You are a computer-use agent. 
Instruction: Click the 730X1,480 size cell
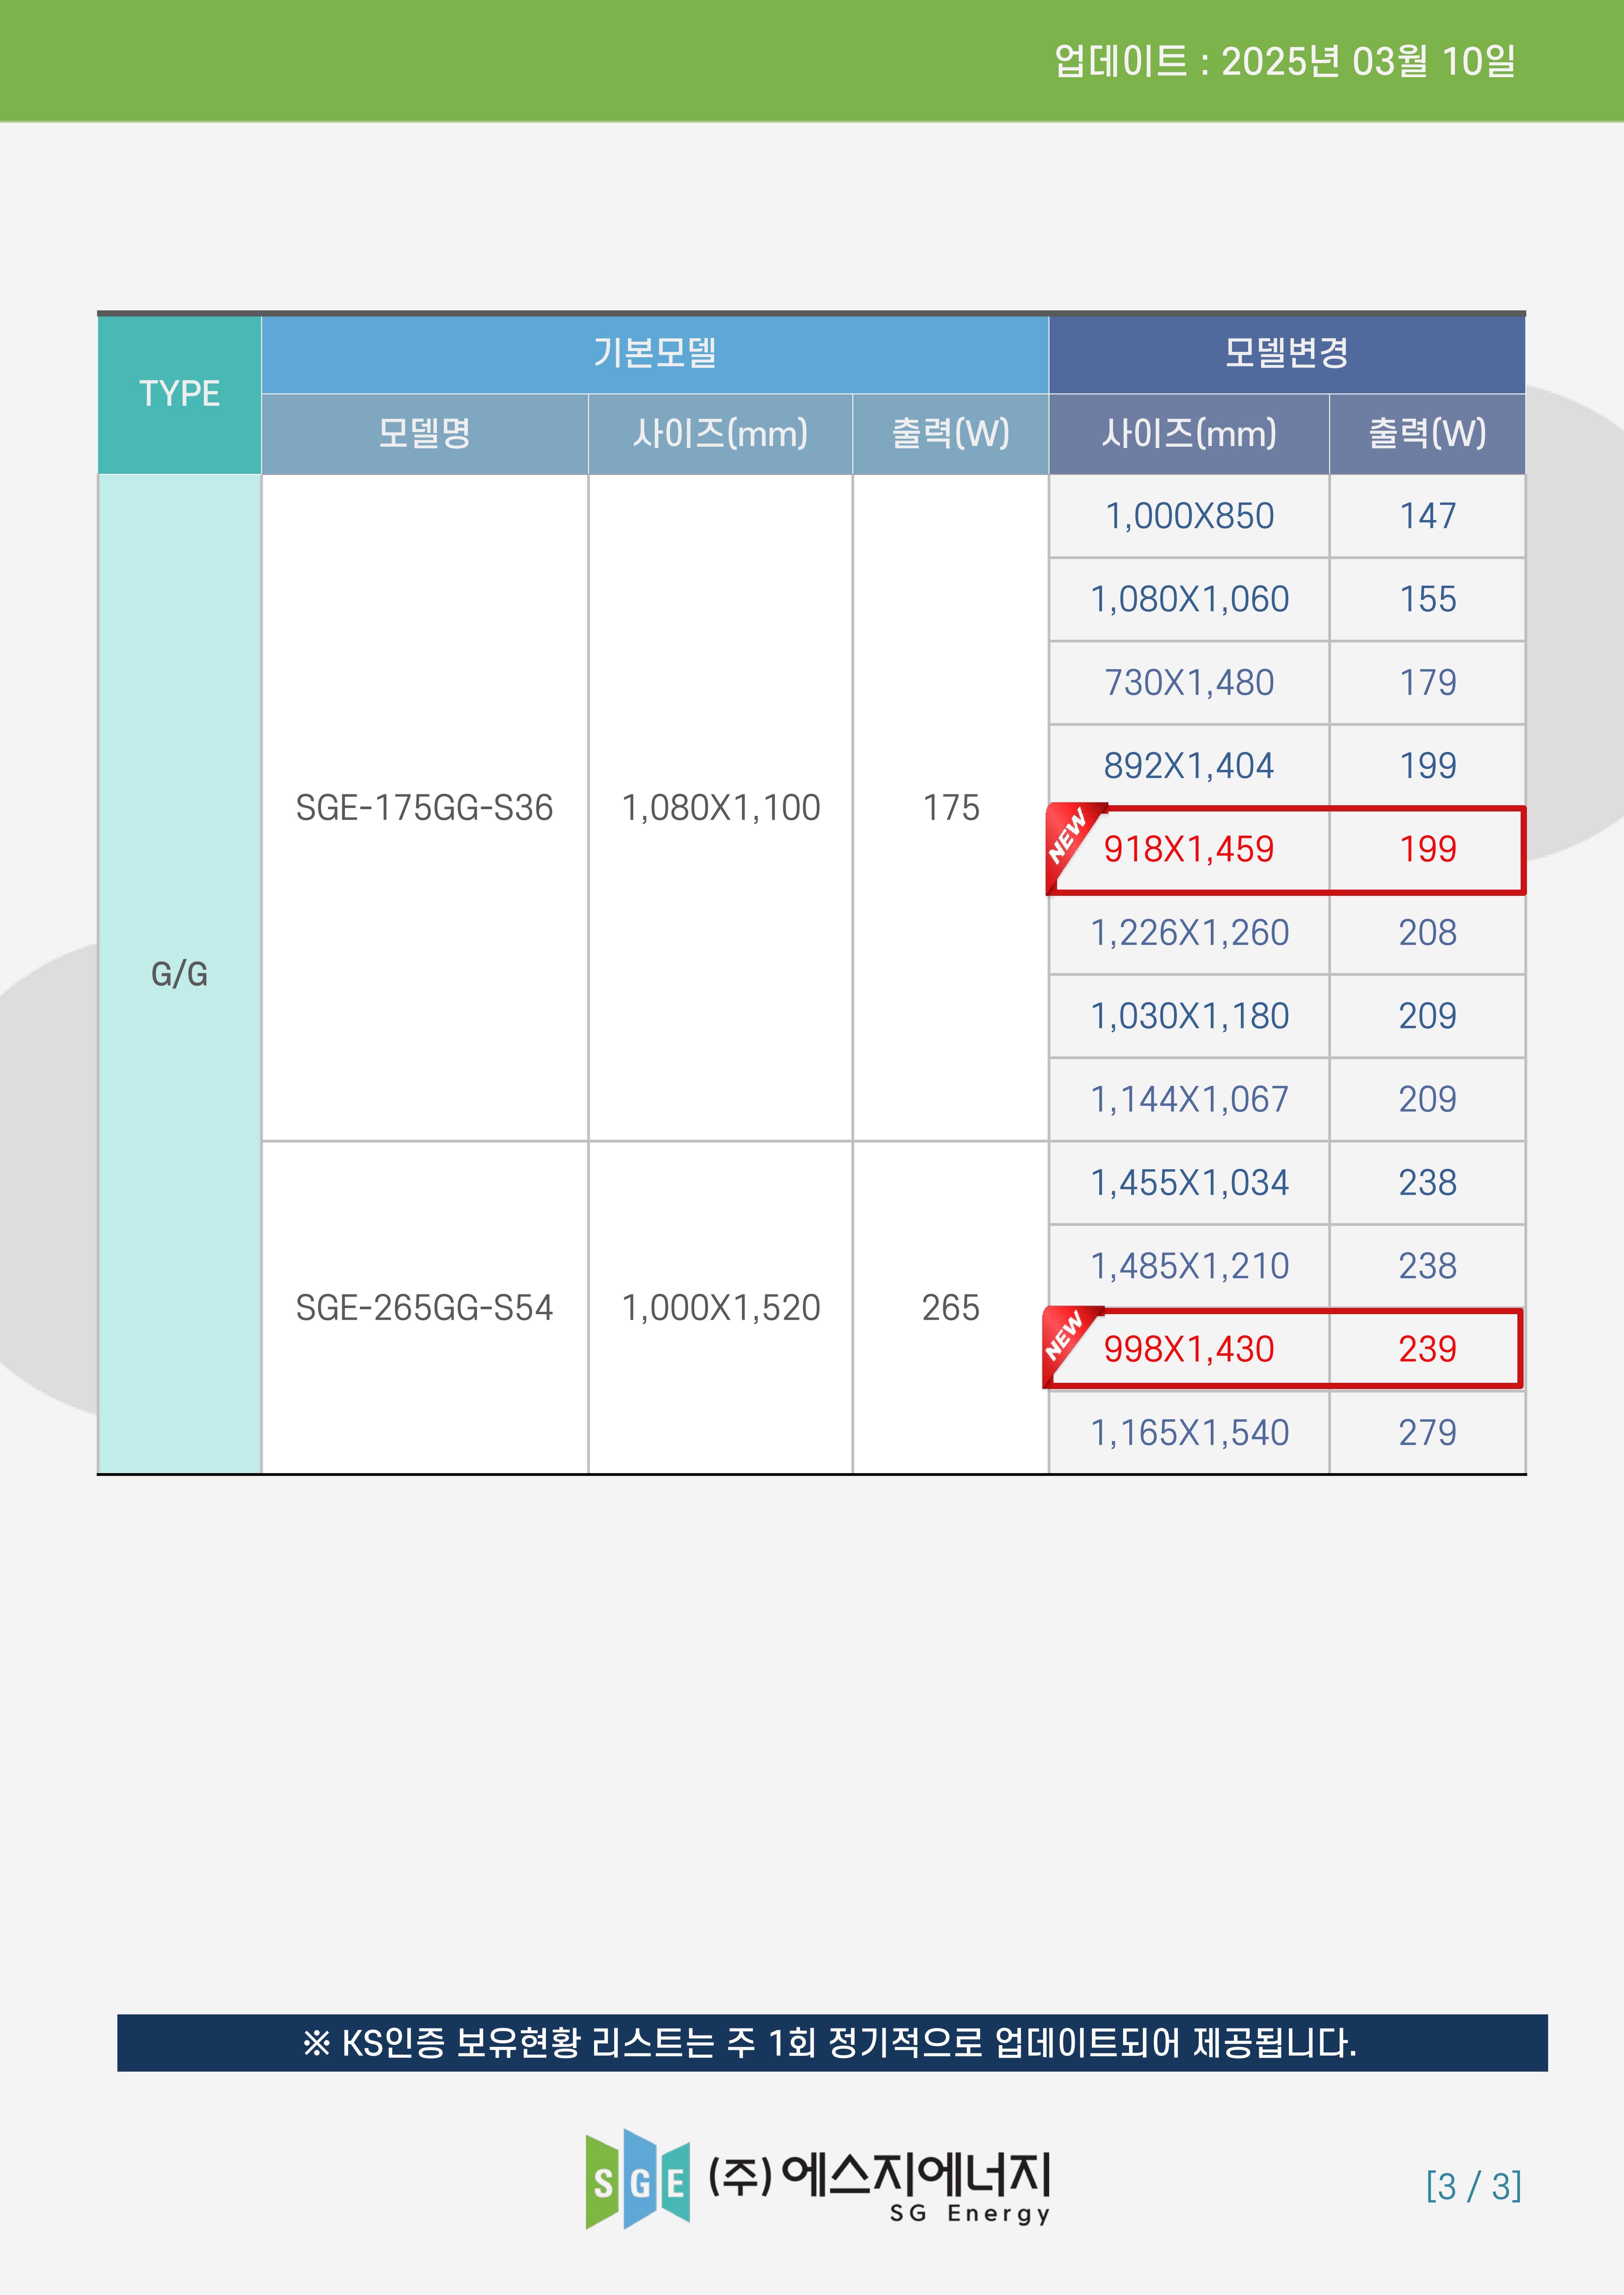point(1189,682)
